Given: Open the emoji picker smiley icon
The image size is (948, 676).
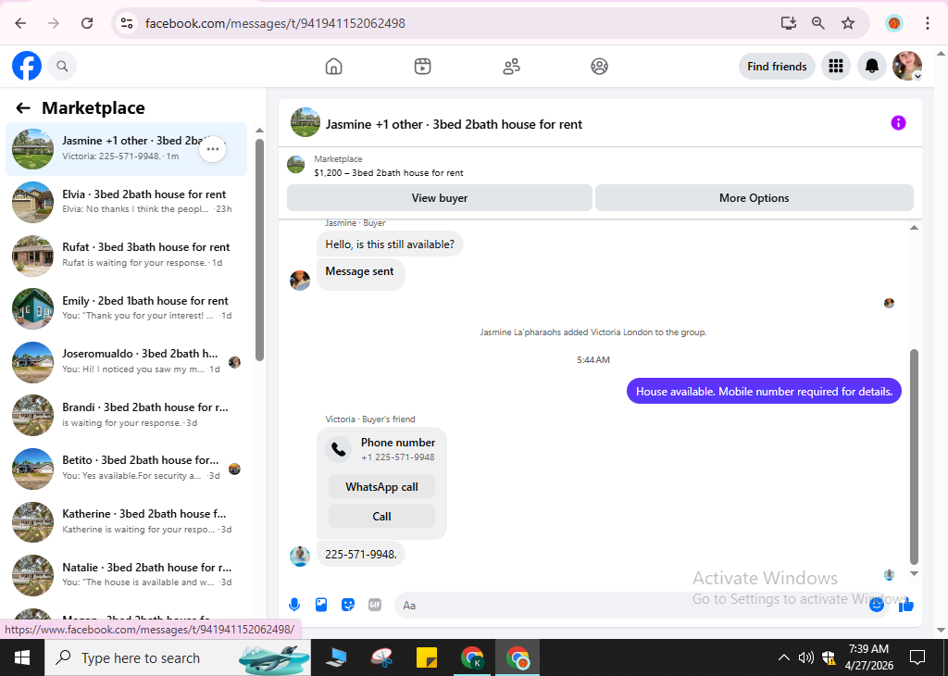Looking at the screenshot, I should point(876,605).
